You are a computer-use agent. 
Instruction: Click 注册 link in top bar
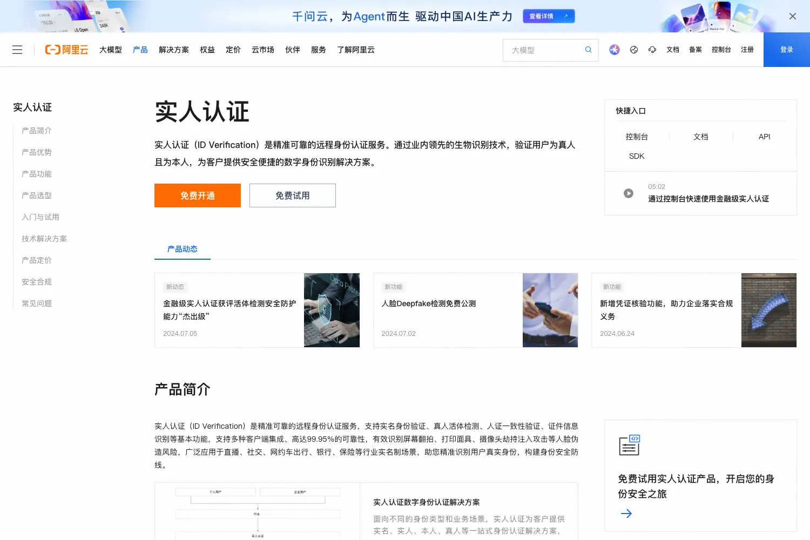pyautogui.click(x=747, y=50)
